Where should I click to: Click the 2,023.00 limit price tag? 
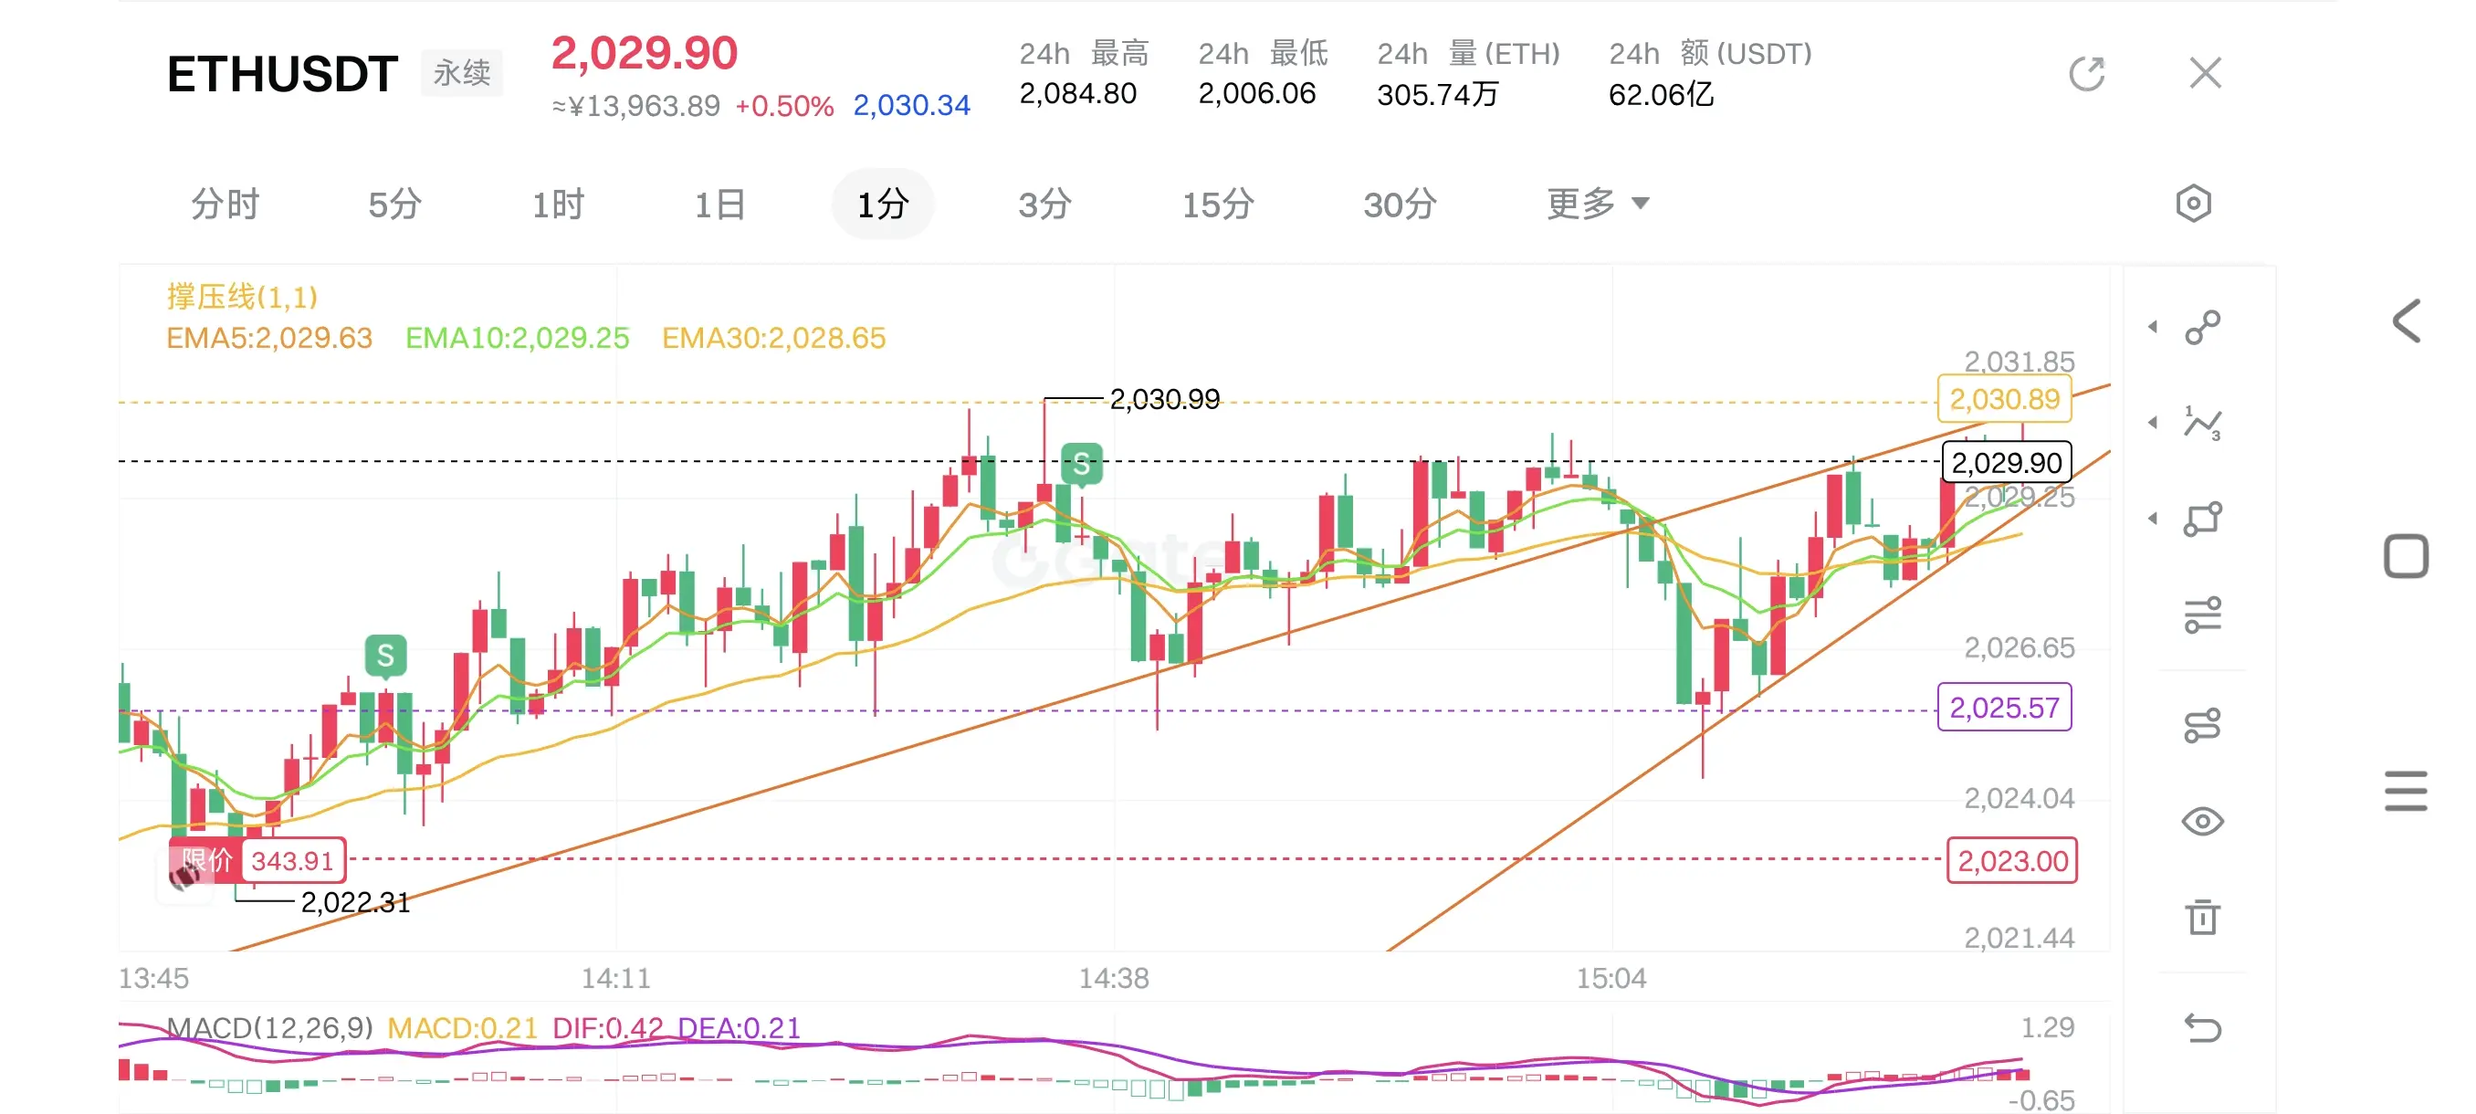[x=2012, y=860]
